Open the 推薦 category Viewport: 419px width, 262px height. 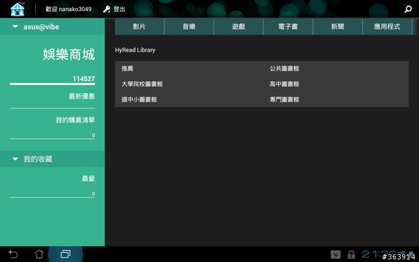[127, 68]
